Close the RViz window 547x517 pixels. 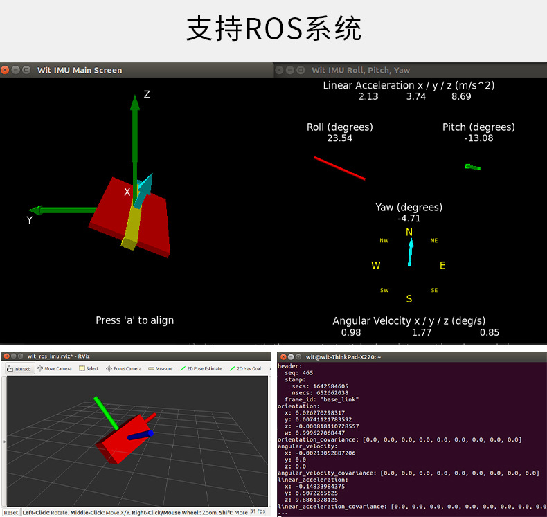7,356
